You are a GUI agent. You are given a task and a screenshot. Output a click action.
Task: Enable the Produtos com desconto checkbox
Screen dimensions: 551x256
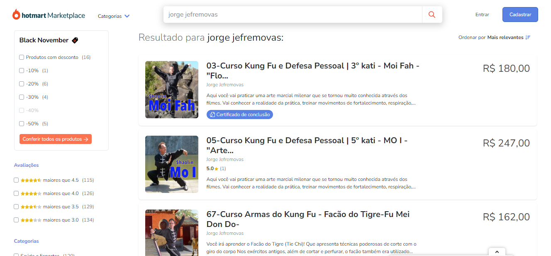pyautogui.click(x=22, y=57)
